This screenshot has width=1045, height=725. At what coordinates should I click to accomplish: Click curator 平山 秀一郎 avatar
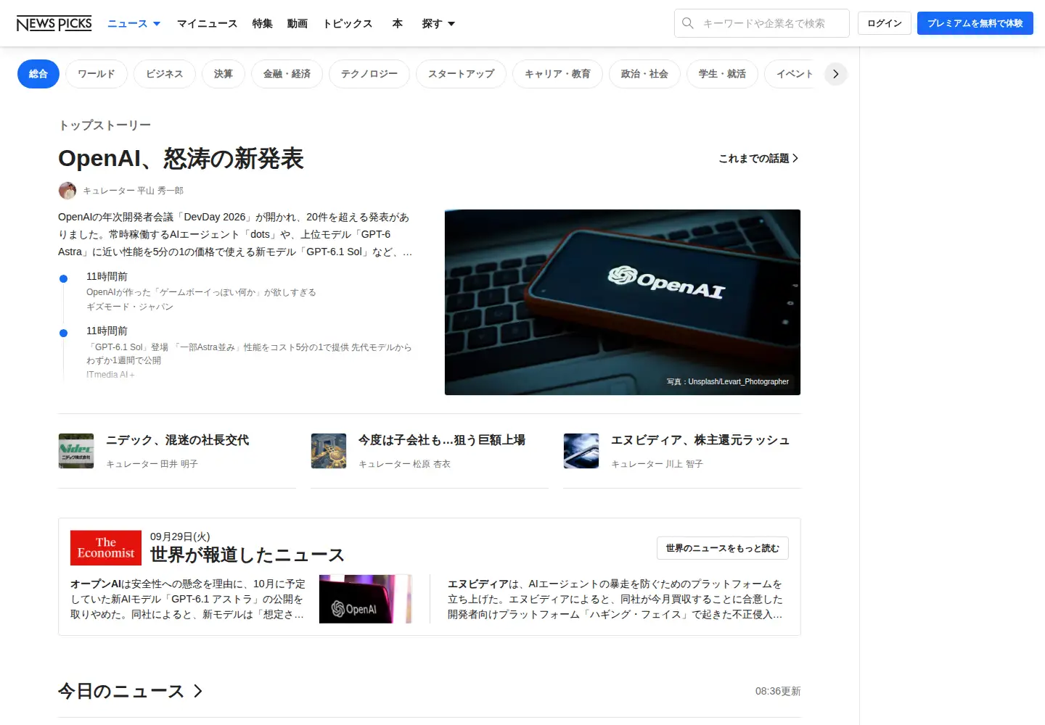click(67, 191)
